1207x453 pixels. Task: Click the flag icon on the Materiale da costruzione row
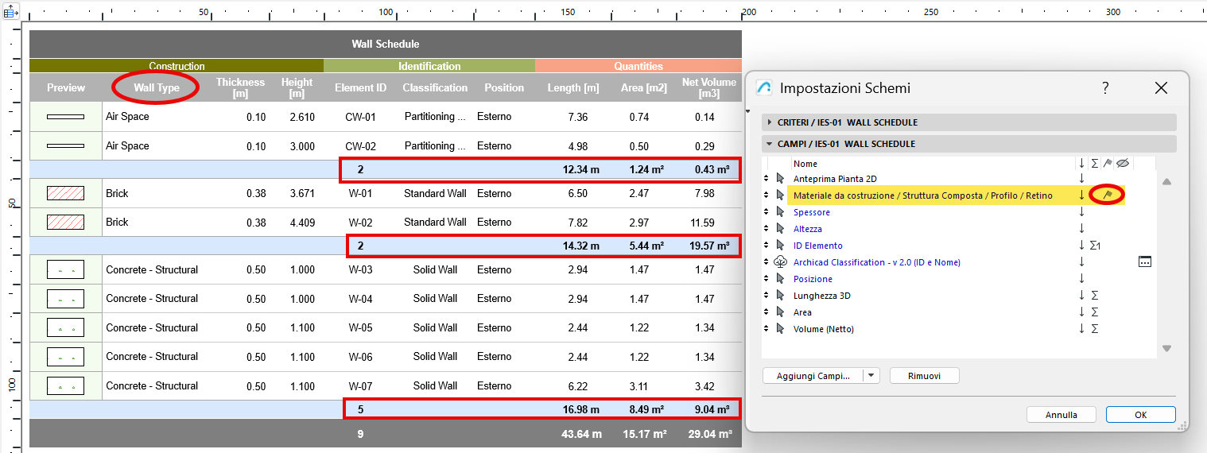(1108, 195)
